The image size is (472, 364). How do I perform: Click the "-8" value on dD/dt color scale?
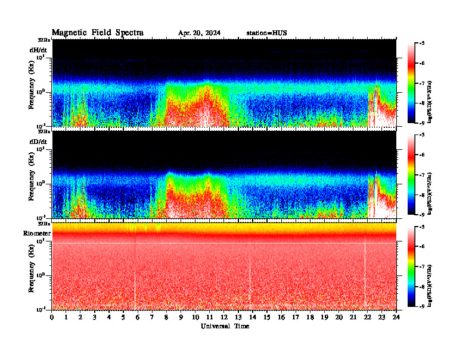coord(422,195)
